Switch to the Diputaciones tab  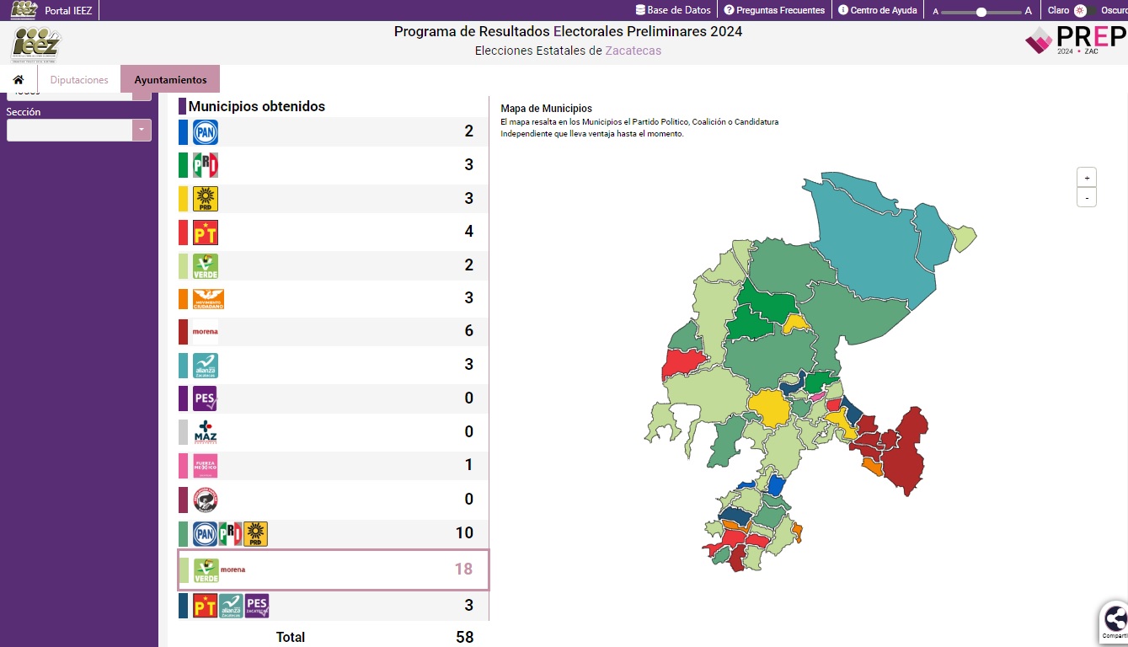(x=79, y=80)
